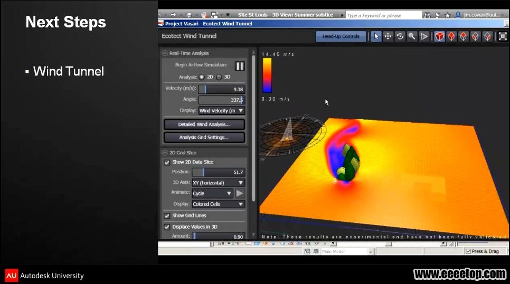Click the Ecotect Wind Tunnel panel title
This screenshot has width=510, height=284.
pos(189,36)
